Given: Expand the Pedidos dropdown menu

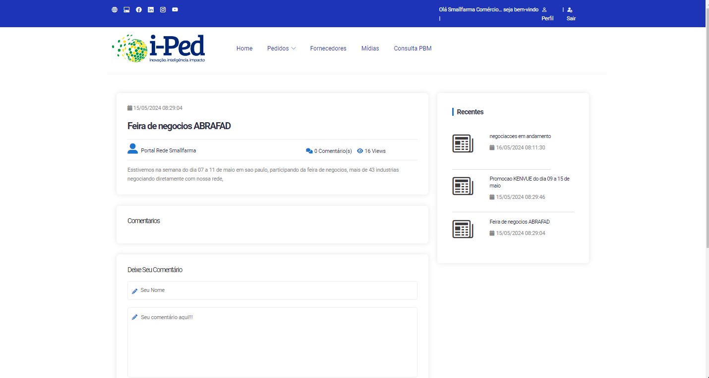Looking at the screenshot, I should click(x=281, y=48).
